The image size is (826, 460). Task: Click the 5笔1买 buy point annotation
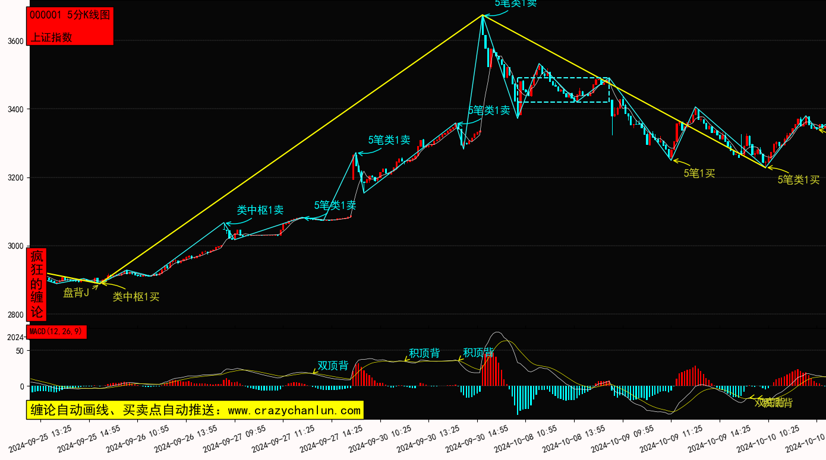tap(699, 173)
